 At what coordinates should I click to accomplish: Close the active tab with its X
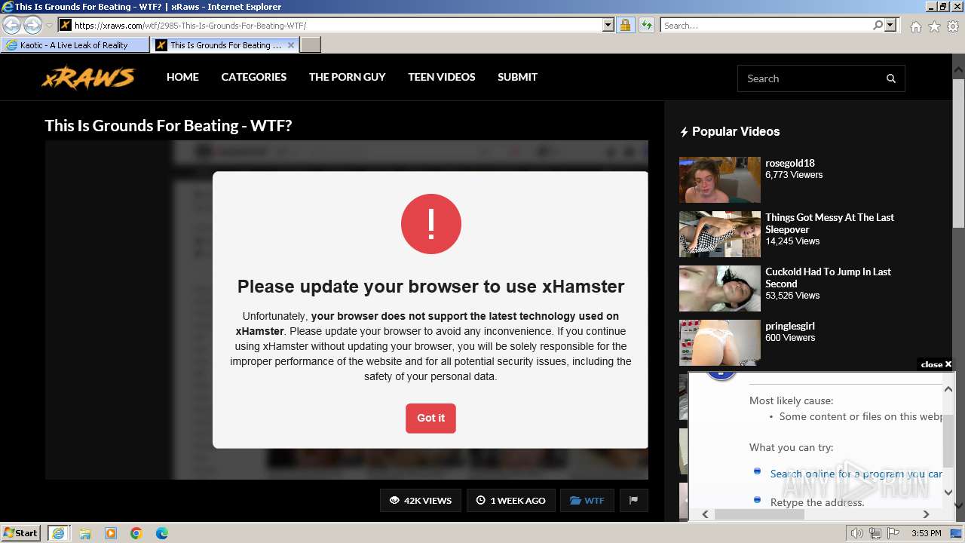tap(291, 45)
